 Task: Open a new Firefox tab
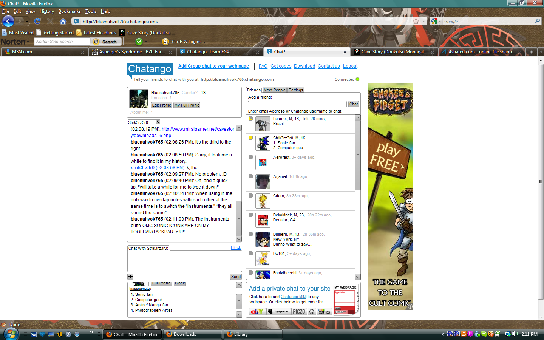[x=531, y=52]
